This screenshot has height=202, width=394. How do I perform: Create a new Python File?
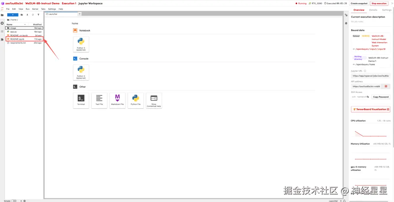136,100
